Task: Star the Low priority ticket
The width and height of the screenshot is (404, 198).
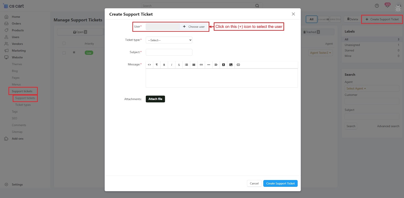Action: point(74,52)
